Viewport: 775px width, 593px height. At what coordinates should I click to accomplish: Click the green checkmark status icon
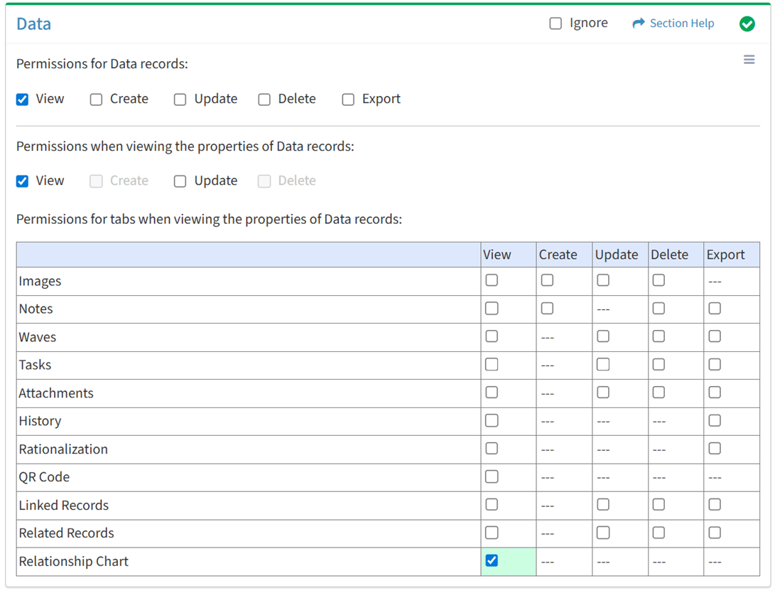point(747,24)
